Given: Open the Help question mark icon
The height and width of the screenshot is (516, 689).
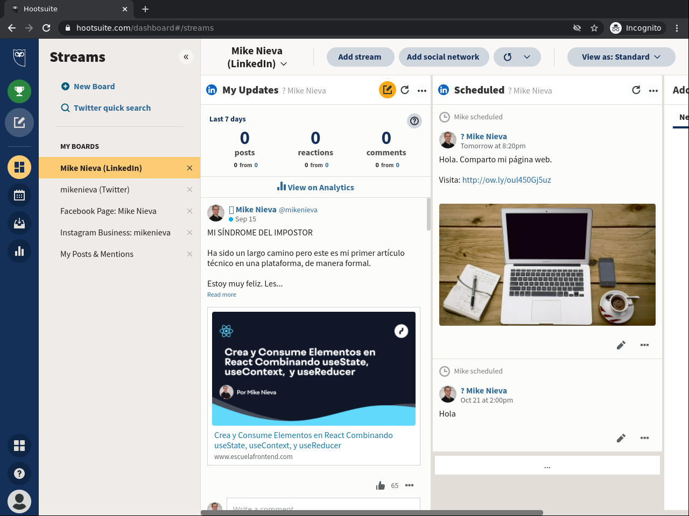Looking at the screenshot, I should 19,474.
